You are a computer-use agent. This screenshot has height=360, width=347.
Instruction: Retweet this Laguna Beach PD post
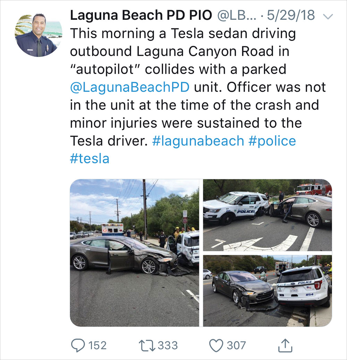(x=147, y=345)
